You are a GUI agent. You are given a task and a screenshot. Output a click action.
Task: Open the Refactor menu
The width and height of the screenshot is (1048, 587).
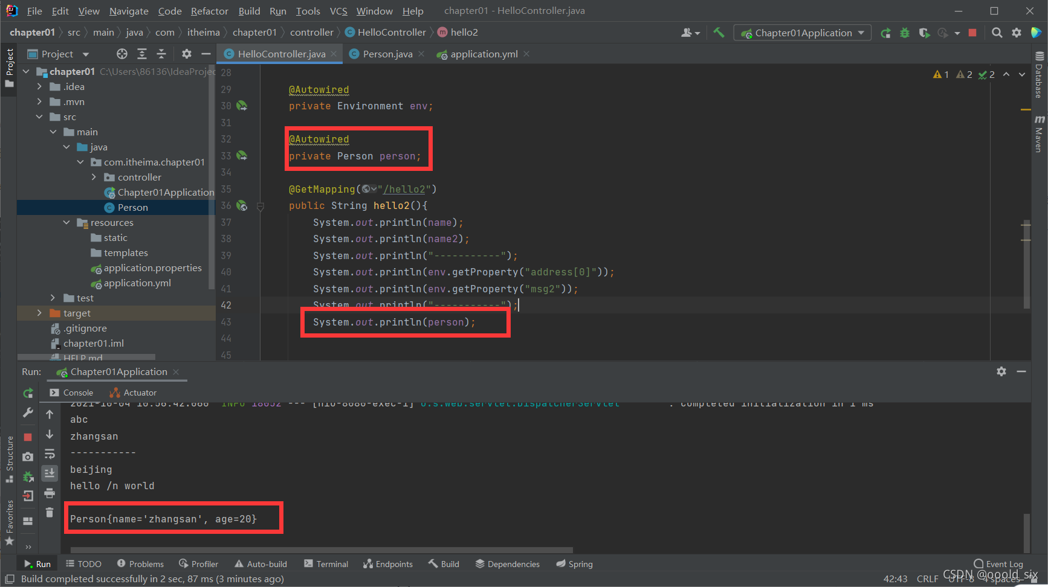click(209, 11)
